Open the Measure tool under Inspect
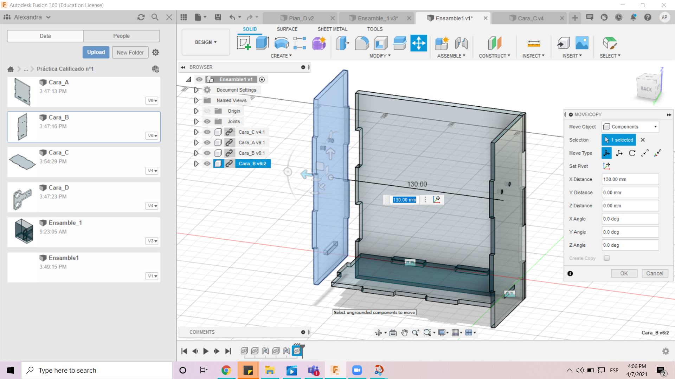The height and width of the screenshot is (379, 675). click(x=533, y=43)
